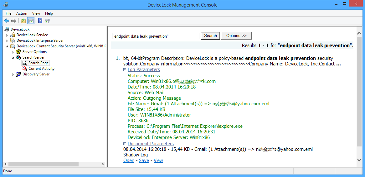
Task: Expand the Discovery Server node
Action: click(13, 74)
